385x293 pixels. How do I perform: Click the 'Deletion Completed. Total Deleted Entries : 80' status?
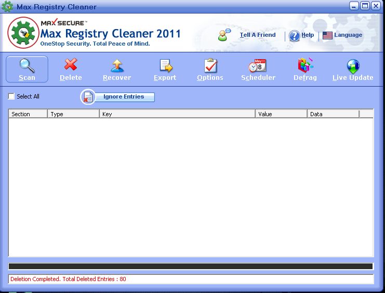[68, 279]
